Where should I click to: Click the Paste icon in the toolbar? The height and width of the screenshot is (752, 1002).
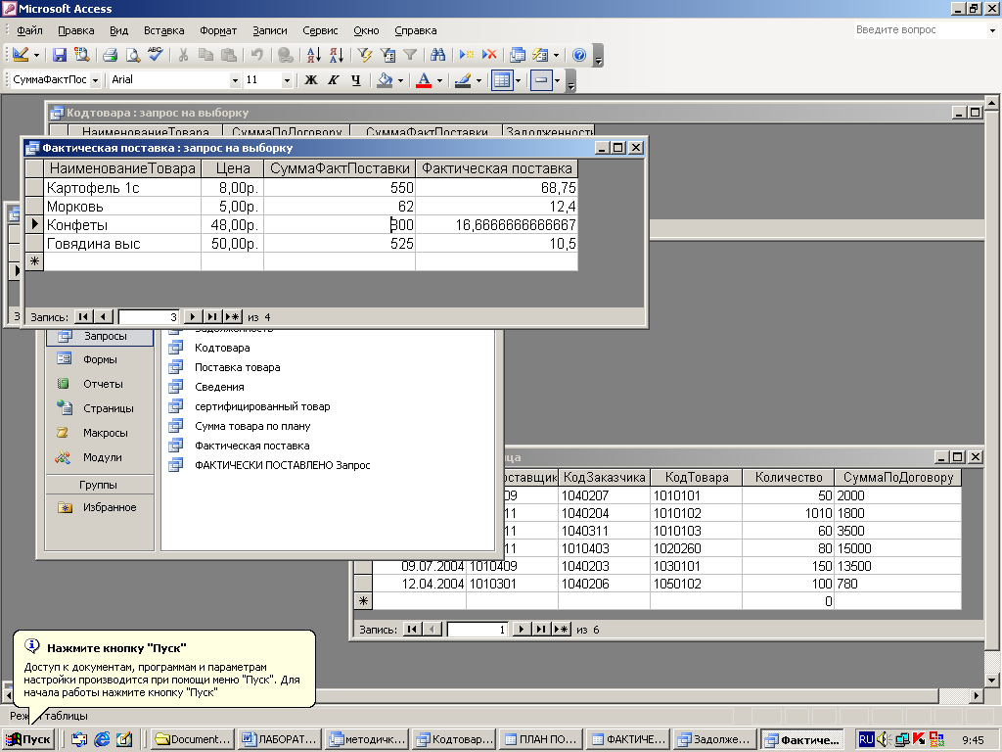pyautogui.click(x=228, y=55)
